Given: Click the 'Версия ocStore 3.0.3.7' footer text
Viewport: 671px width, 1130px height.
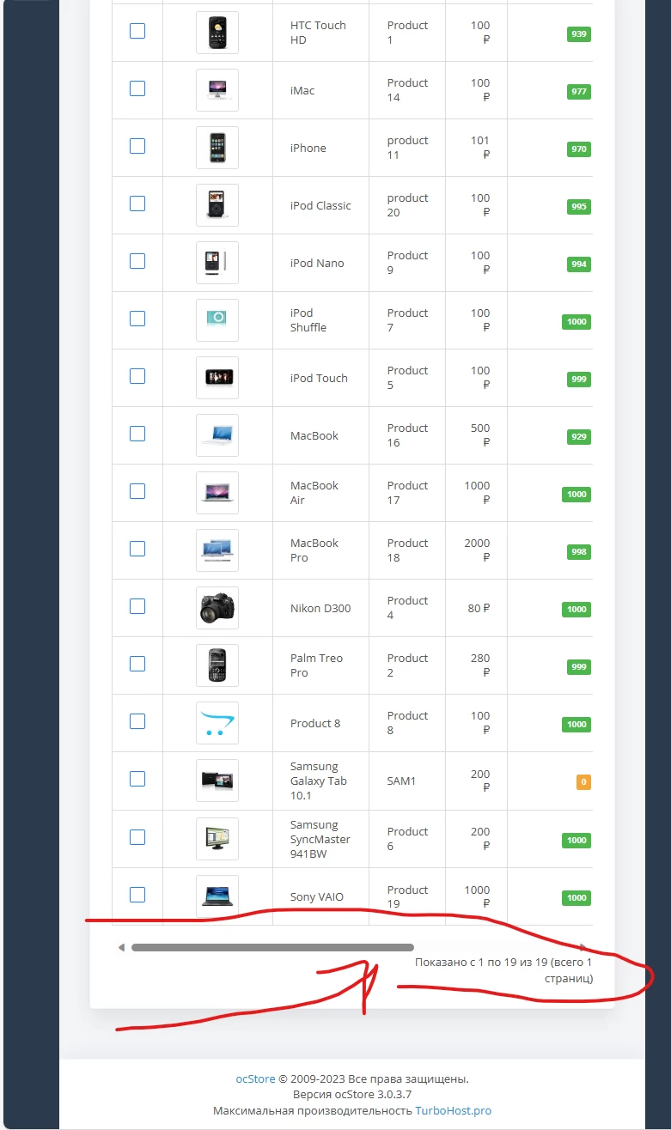Looking at the screenshot, I should tap(352, 1095).
